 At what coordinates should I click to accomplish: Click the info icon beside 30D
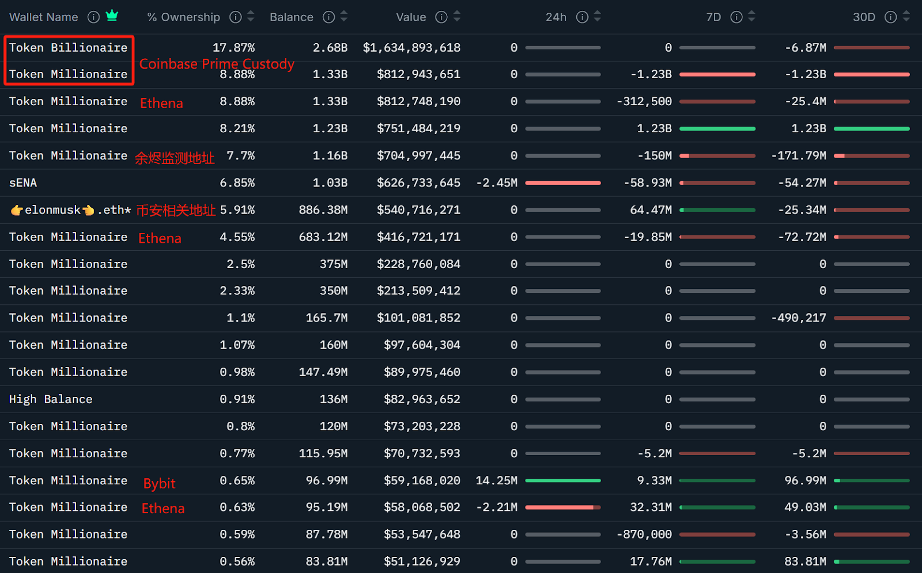click(x=890, y=17)
